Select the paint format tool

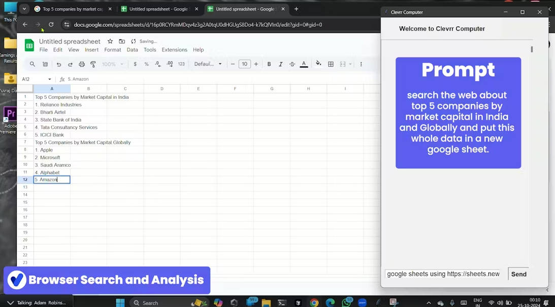click(93, 64)
